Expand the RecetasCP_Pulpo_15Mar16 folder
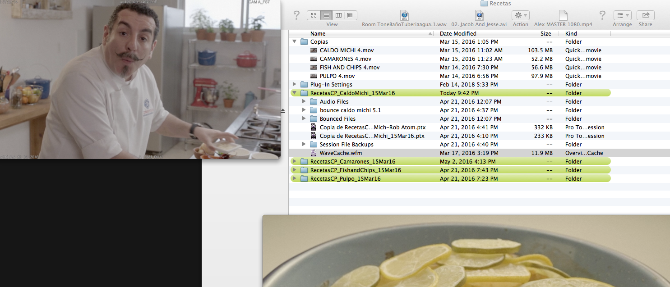Viewport: 670px width, 287px height. (x=295, y=178)
